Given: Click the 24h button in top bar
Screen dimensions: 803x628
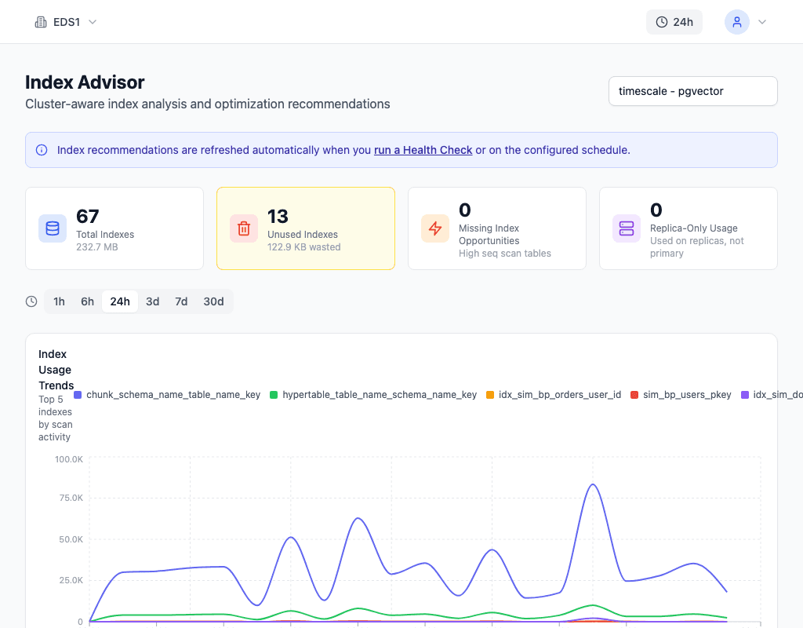Looking at the screenshot, I should (674, 22).
